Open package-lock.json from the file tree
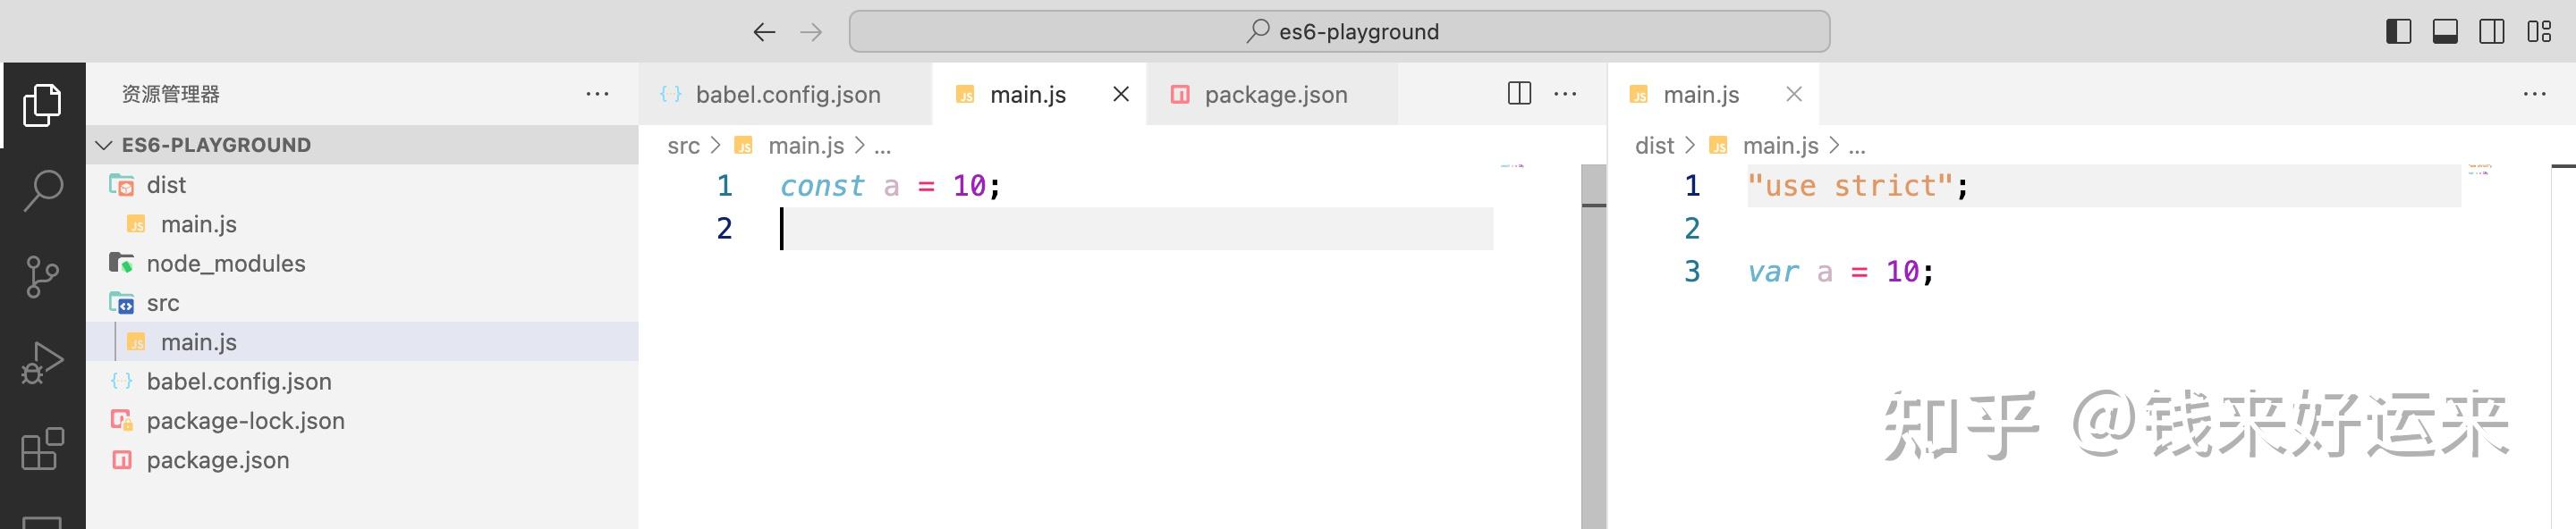 pos(245,420)
